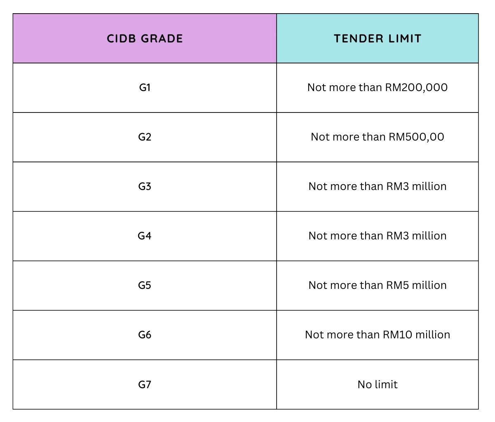Select the G6 grade cell

pos(145,335)
